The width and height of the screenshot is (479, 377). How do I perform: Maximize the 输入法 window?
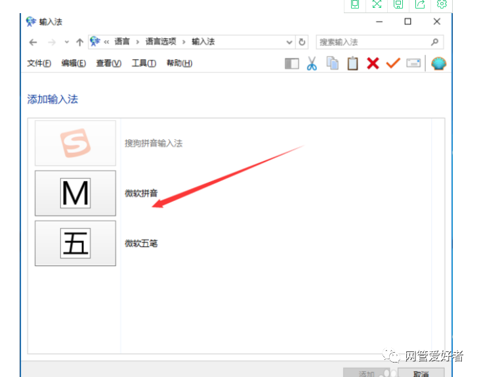click(x=407, y=22)
